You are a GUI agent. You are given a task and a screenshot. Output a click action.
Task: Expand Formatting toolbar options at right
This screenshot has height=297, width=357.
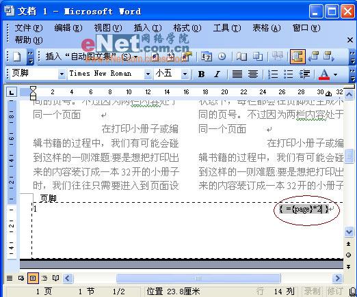point(352,74)
